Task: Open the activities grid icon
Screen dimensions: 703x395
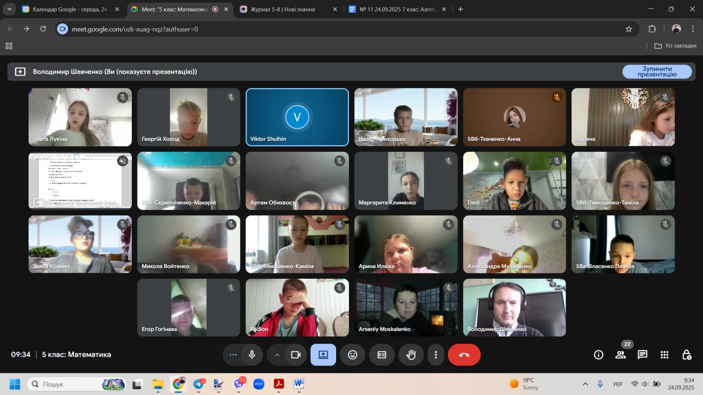Action: (x=664, y=355)
